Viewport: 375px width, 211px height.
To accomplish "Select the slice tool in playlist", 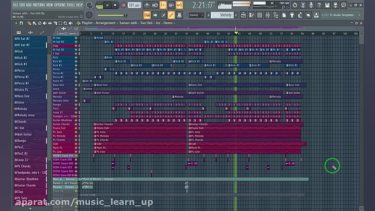I will tap(55, 23).
